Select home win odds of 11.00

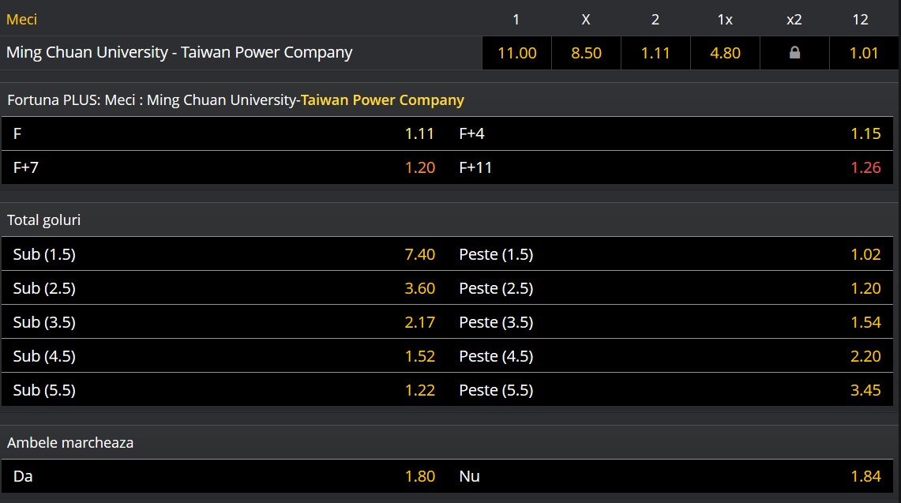[x=516, y=52]
